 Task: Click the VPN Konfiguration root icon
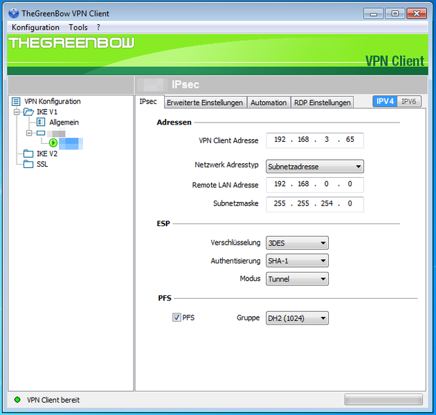point(16,102)
